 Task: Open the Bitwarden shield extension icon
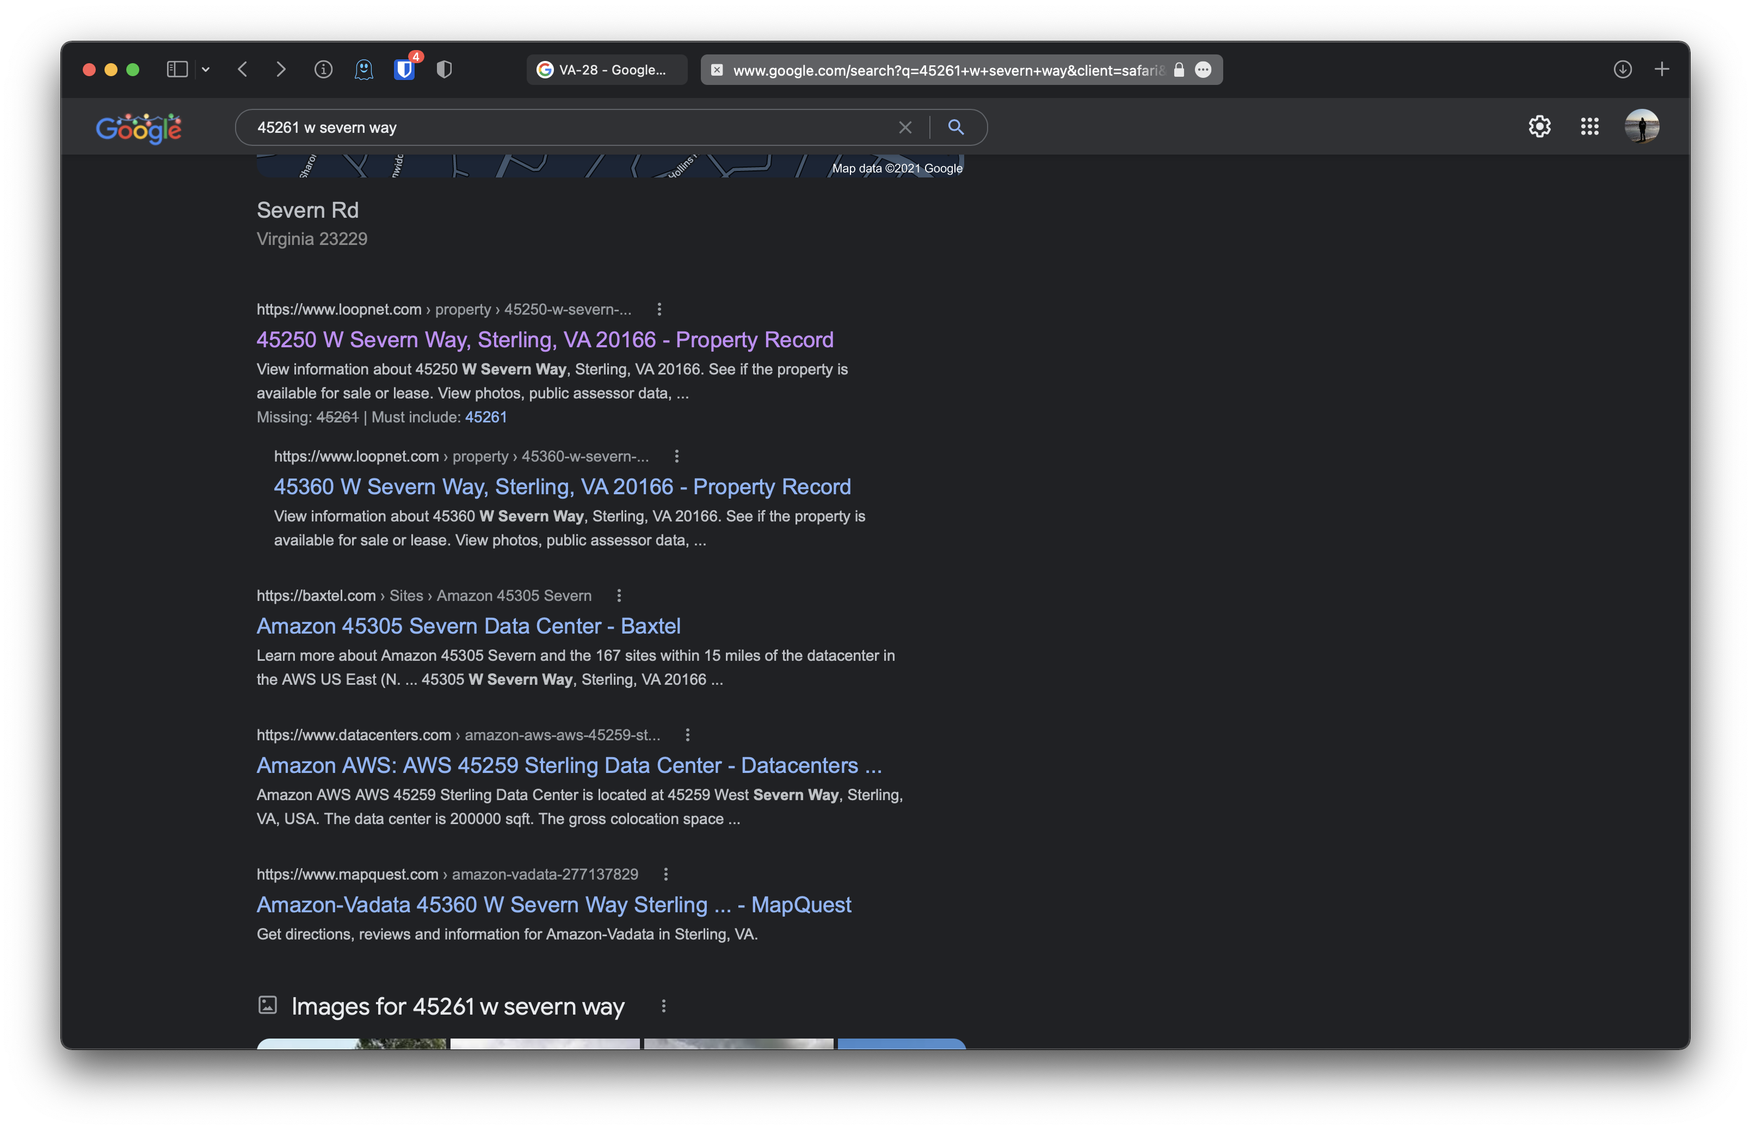pyautogui.click(x=404, y=70)
